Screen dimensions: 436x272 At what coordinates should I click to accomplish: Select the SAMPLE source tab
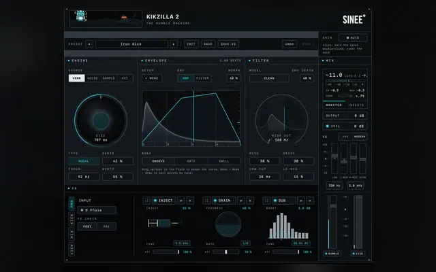click(109, 78)
